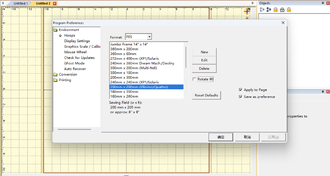
Task: Click the last orange lock icon in Objects panel
Action: coord(289,10)
